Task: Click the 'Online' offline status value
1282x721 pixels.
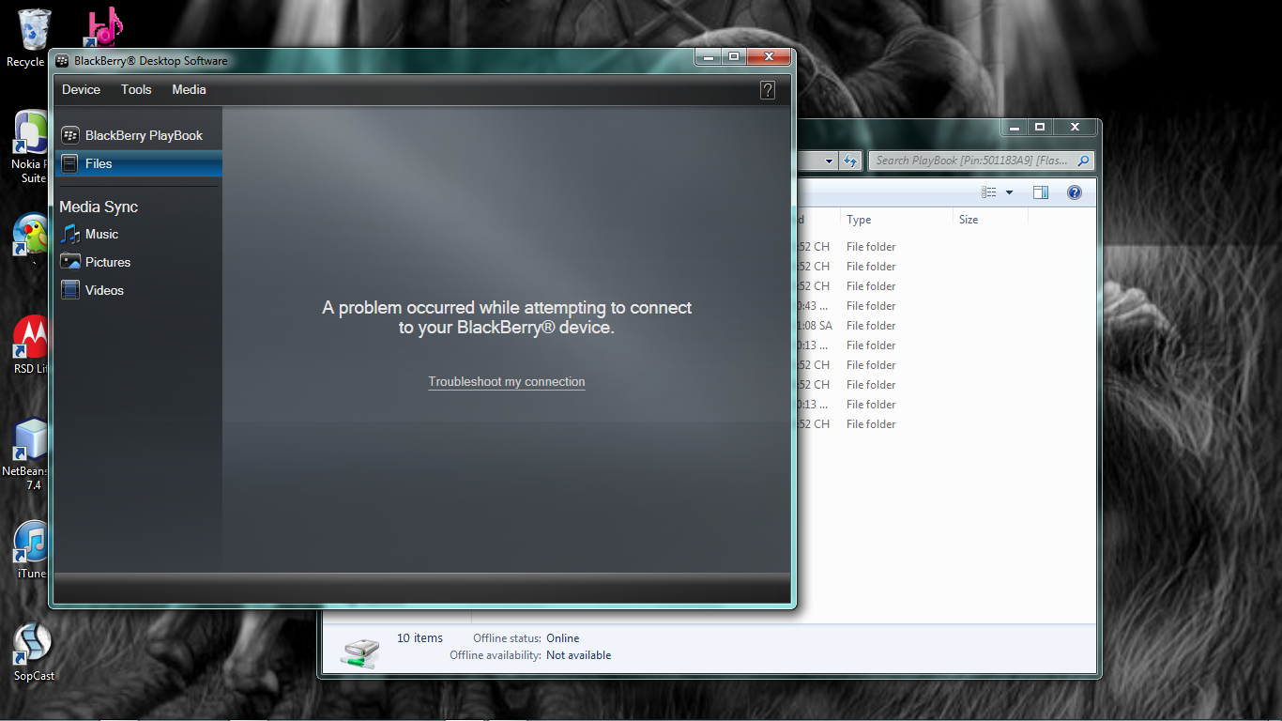Action: click(x=563, y=638)
